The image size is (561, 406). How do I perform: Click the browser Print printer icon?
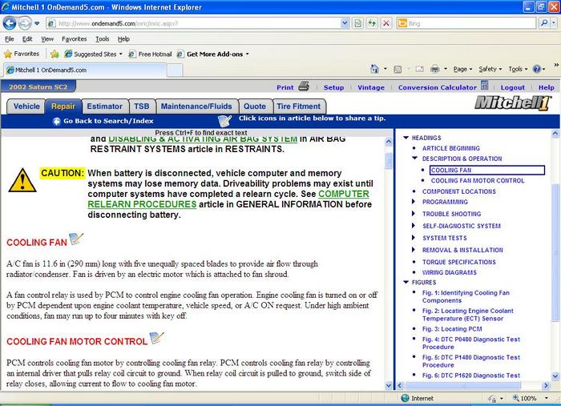point(434,69)
